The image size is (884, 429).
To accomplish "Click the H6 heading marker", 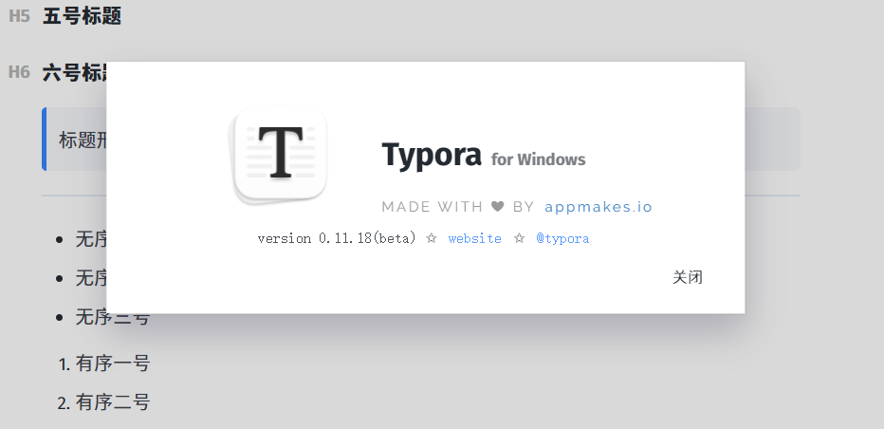I will pos(19,72).
